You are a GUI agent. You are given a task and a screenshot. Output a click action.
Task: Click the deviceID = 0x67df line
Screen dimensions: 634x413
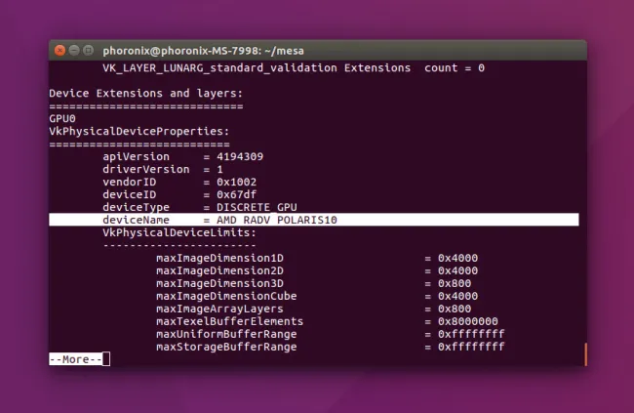(x=179, y=194)
